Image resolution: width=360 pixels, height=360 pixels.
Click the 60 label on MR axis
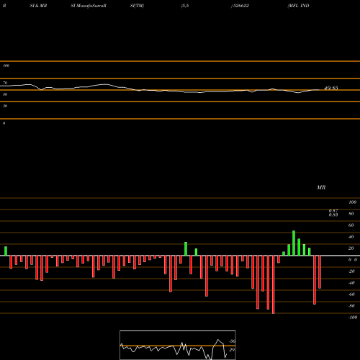pos(351,225)
